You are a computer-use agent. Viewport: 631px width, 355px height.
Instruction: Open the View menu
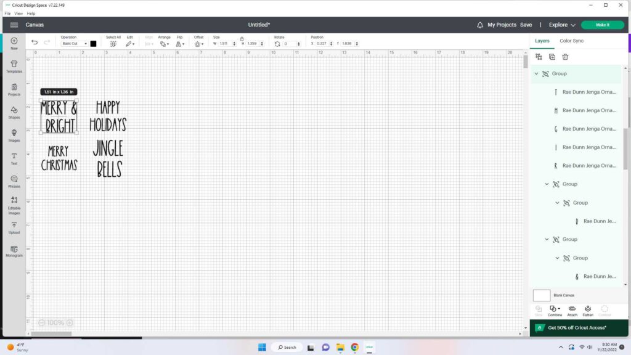pyautogui.click(x=18, y=14)
